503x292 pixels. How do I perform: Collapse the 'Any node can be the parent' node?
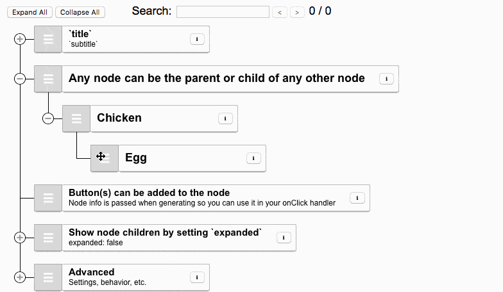coord(20,79)
